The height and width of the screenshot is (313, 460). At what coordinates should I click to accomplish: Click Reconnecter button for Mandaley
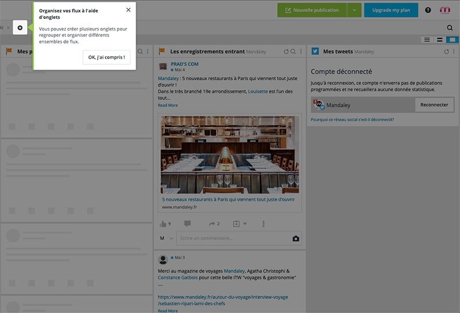click(434, 105)
